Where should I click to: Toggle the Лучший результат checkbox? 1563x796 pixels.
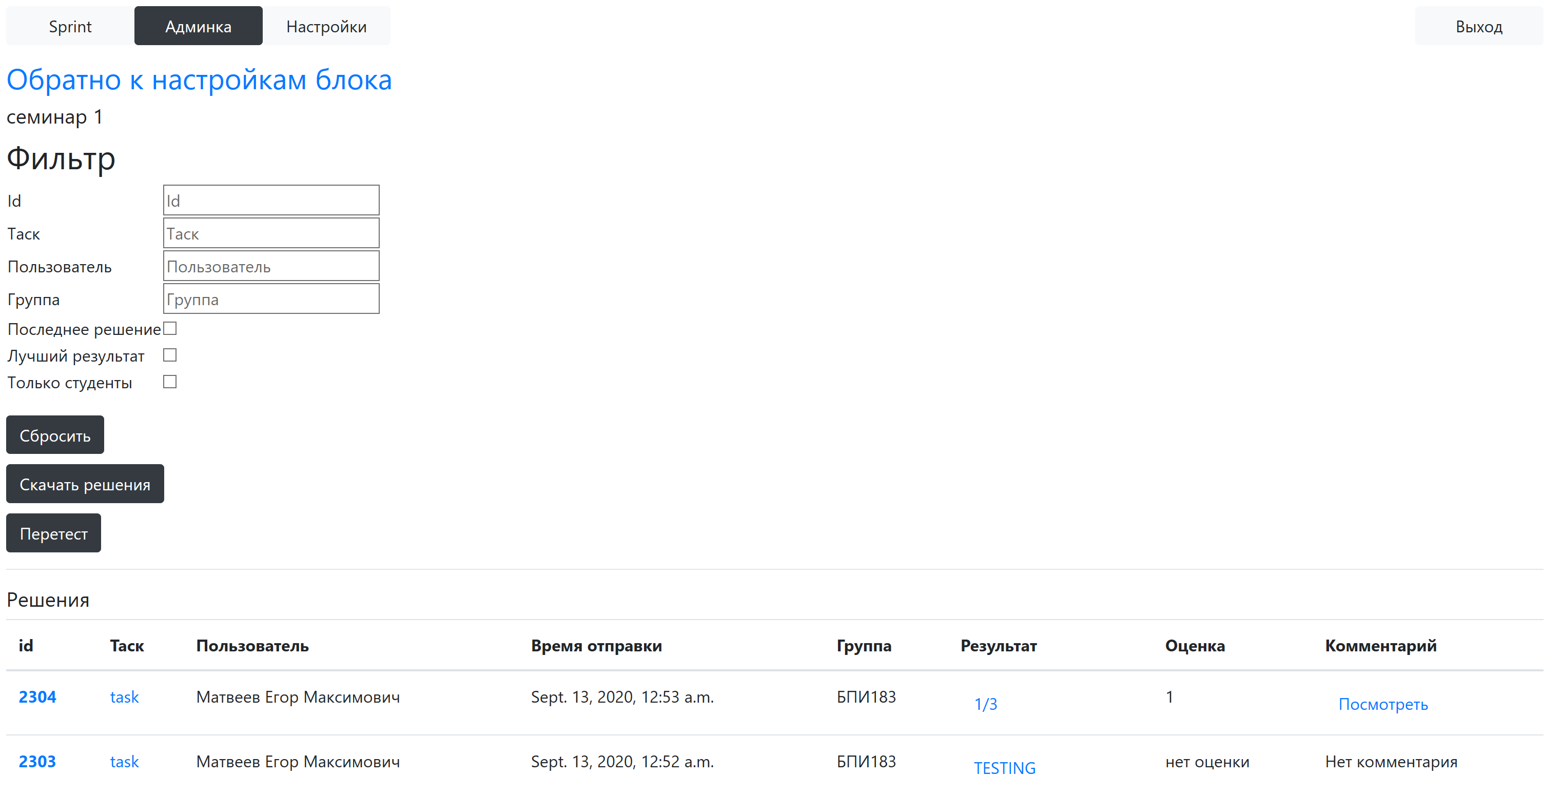coord(170,355)
